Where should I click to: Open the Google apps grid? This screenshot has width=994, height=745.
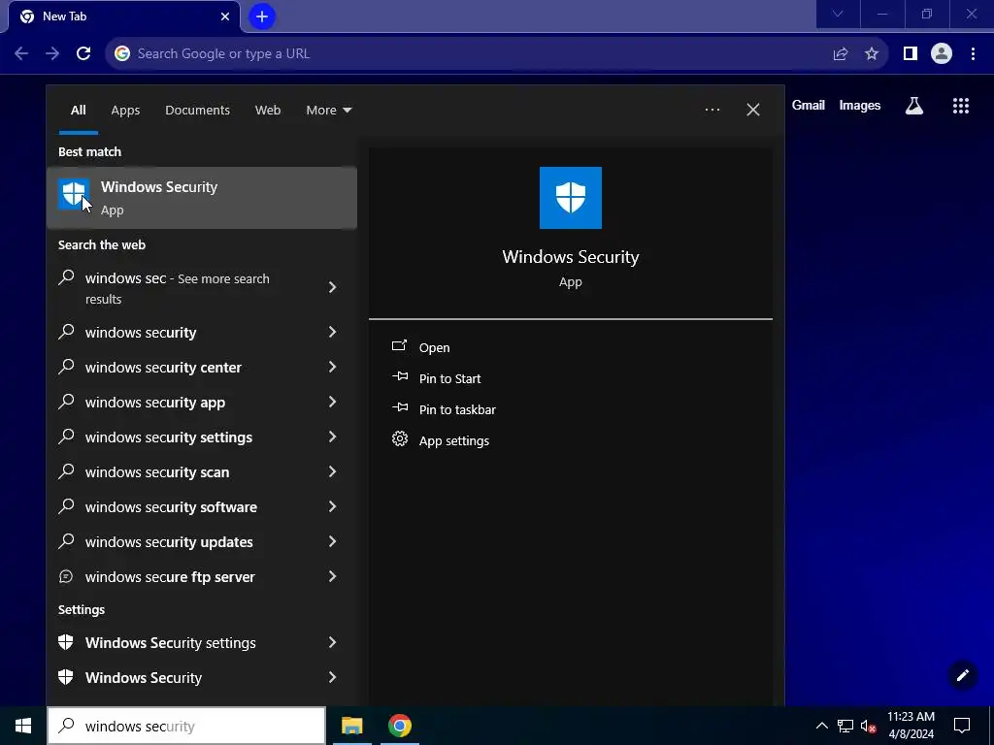pyautogui.click(x=961, y=105)
